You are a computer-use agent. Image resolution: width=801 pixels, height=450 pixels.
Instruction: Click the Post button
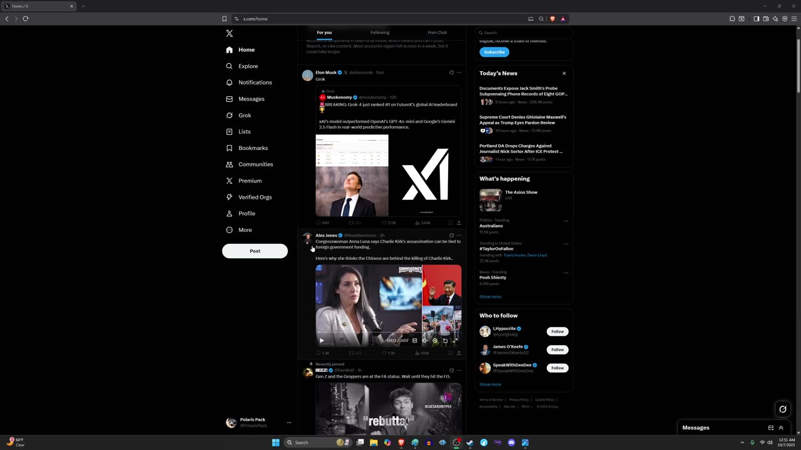coord(255,251)
